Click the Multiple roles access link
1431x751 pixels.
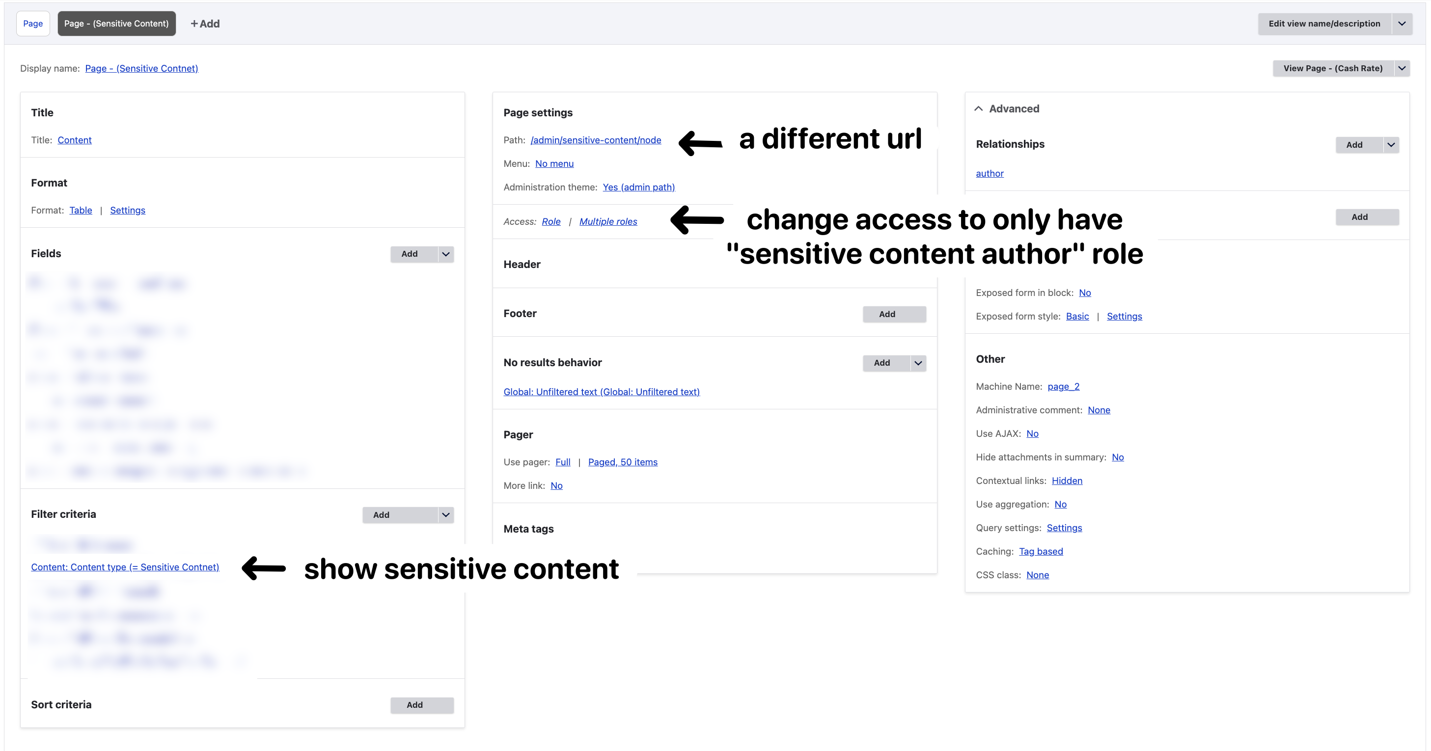(x=608, y=221)
